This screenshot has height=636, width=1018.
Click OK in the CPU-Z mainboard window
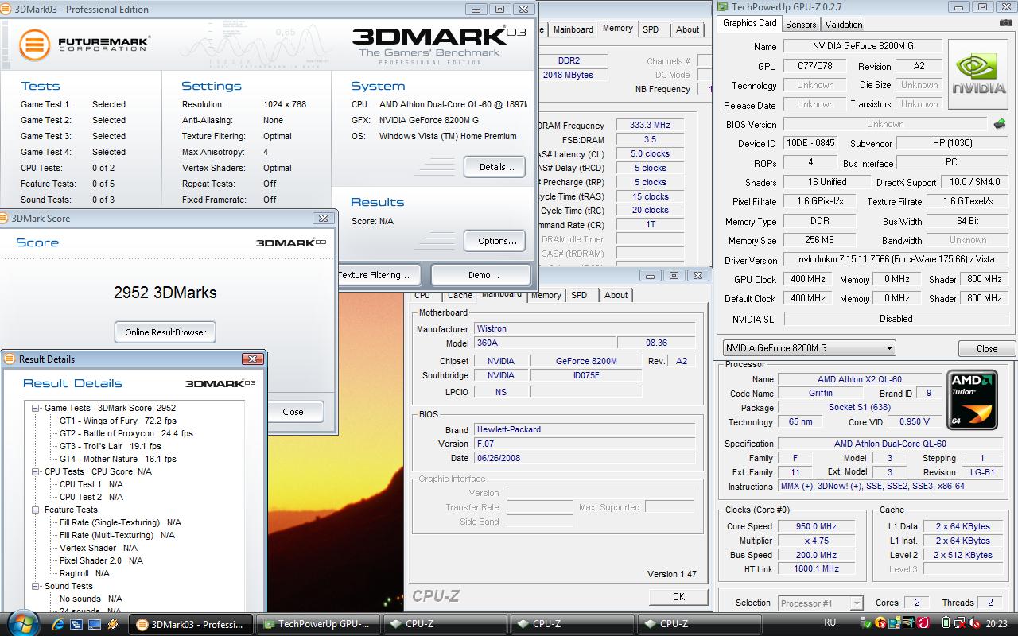pos(678,596)
